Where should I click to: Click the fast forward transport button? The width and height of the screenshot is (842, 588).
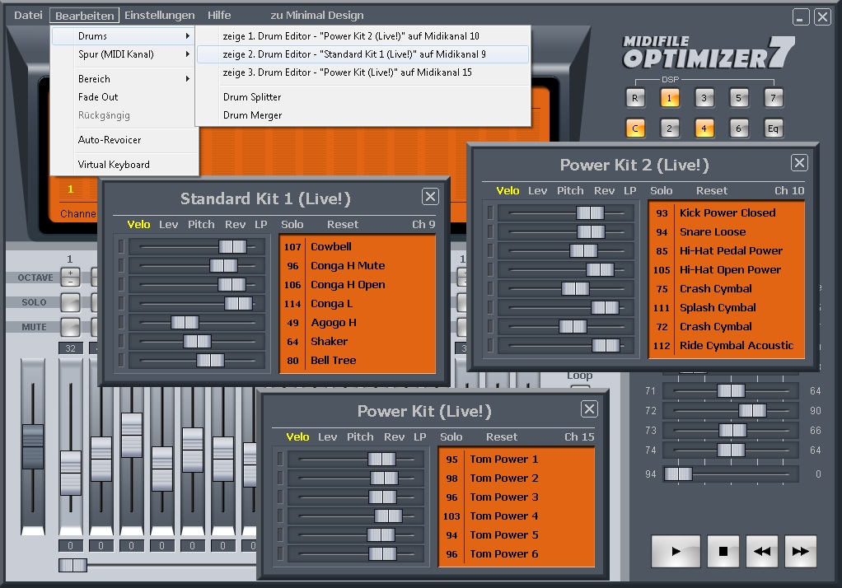point(800,552)
